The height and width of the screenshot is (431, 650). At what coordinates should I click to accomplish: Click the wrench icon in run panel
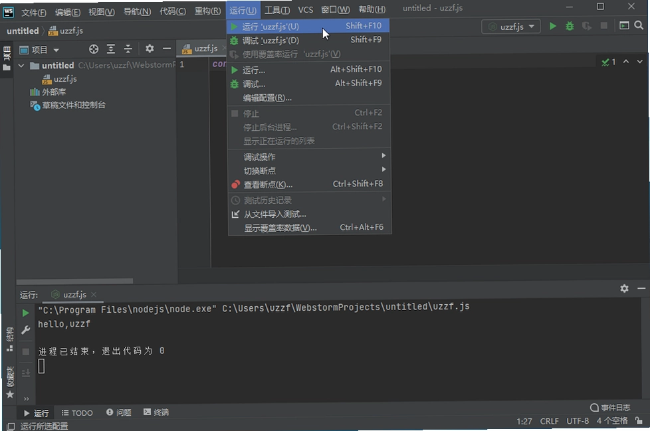click(x=26, y=330)
